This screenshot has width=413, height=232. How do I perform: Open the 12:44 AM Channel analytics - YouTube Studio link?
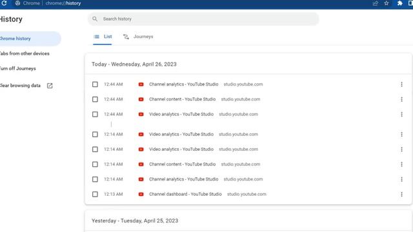(183, 84)
